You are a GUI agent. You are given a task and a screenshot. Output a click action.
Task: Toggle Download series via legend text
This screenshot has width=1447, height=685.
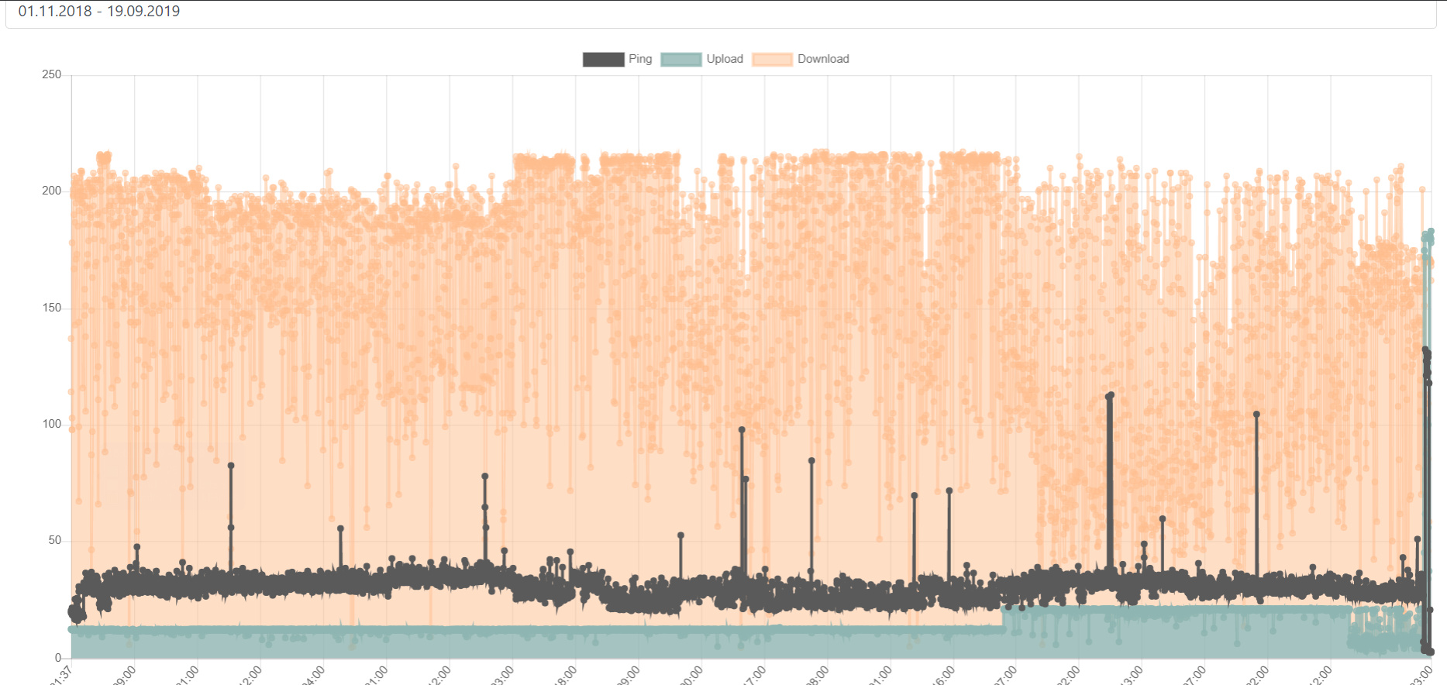point(823,59)
